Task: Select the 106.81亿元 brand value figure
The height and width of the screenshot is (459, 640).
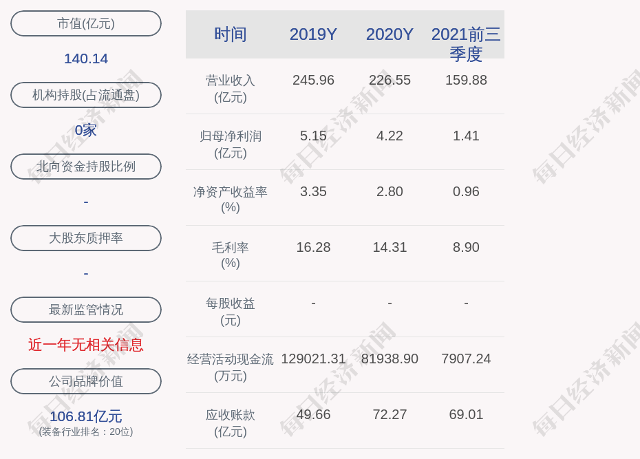Action: [86, 416]
